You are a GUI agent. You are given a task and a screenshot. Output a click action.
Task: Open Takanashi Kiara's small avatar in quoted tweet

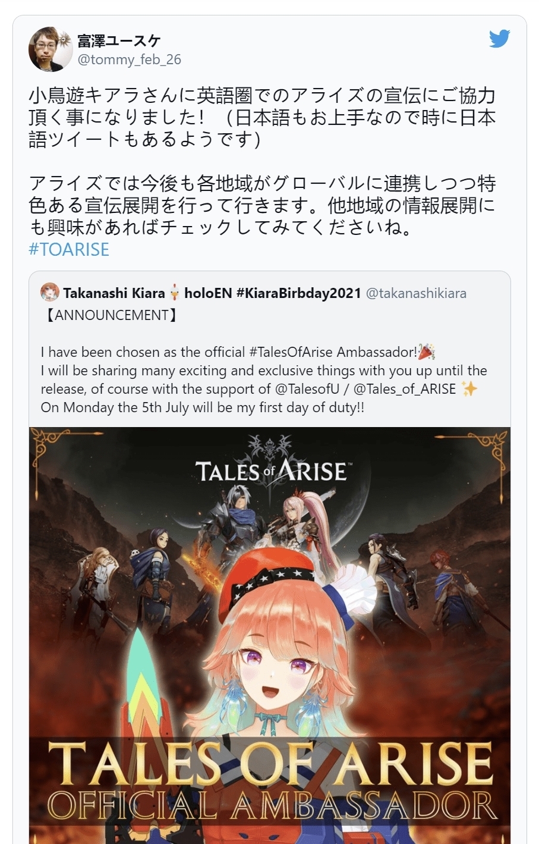coord(49,293)
